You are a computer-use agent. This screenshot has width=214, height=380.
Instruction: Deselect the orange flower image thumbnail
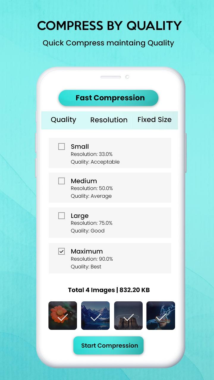[63, 316]
